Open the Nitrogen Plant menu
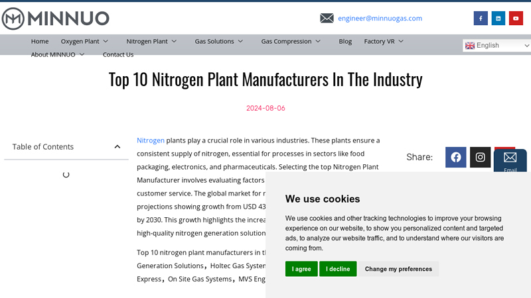Image resolution: width=531 pixels, height=298 pixels. [147, 41]
